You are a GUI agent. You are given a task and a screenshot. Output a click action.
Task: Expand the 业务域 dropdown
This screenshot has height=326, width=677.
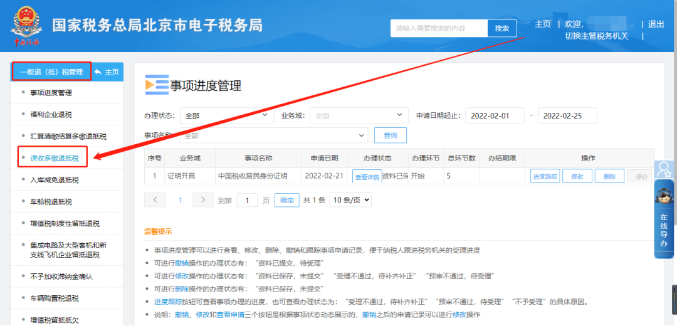[359, 116]
